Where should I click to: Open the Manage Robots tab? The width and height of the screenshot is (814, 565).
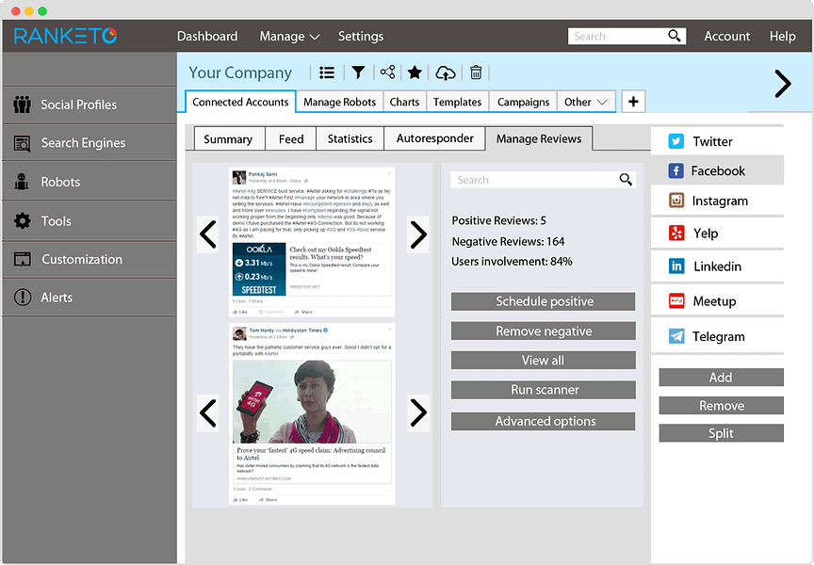pos(339,103)
